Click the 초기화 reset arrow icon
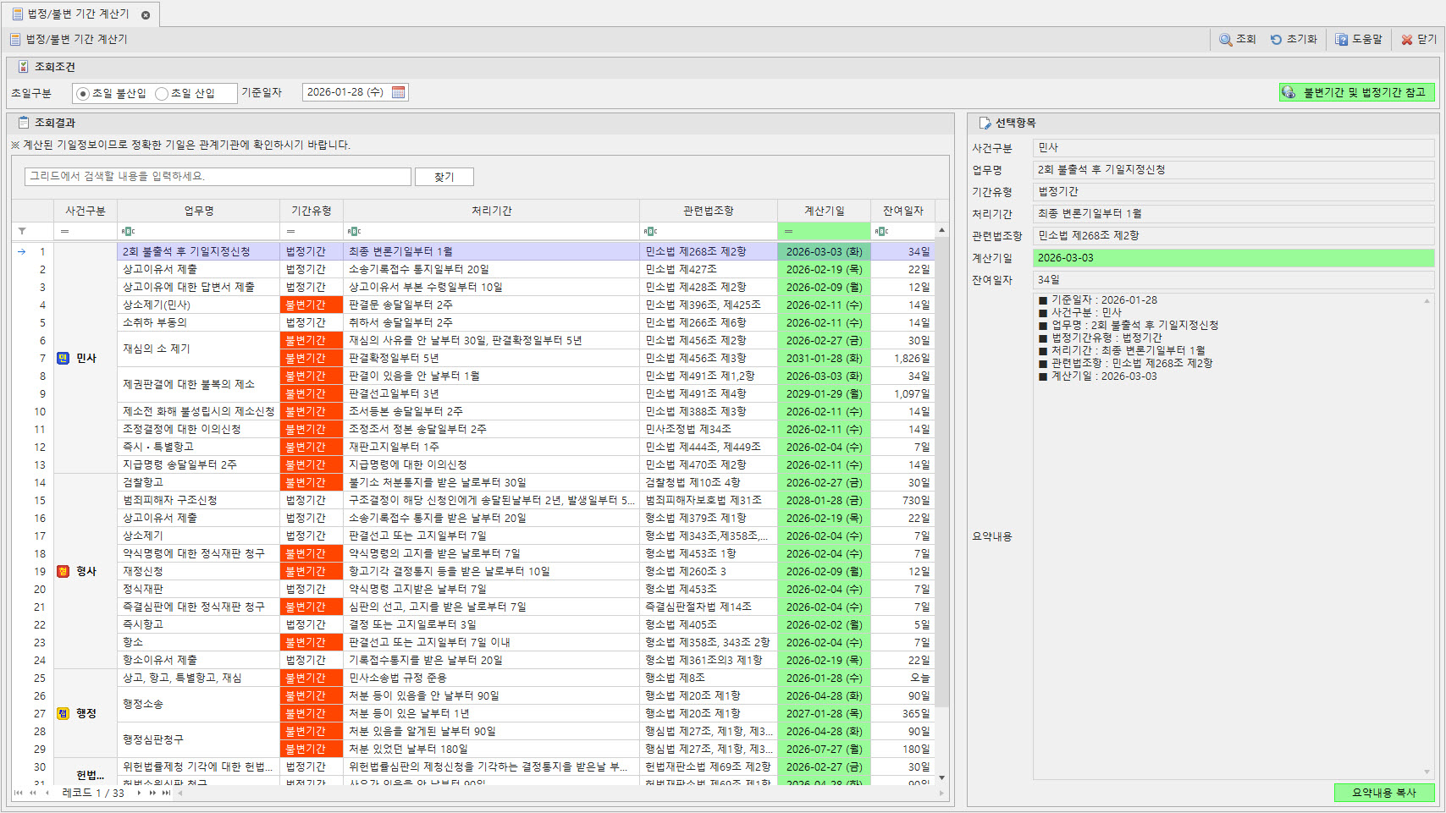This screenshot has width=1446, height=813. [x=1276, y=40]
